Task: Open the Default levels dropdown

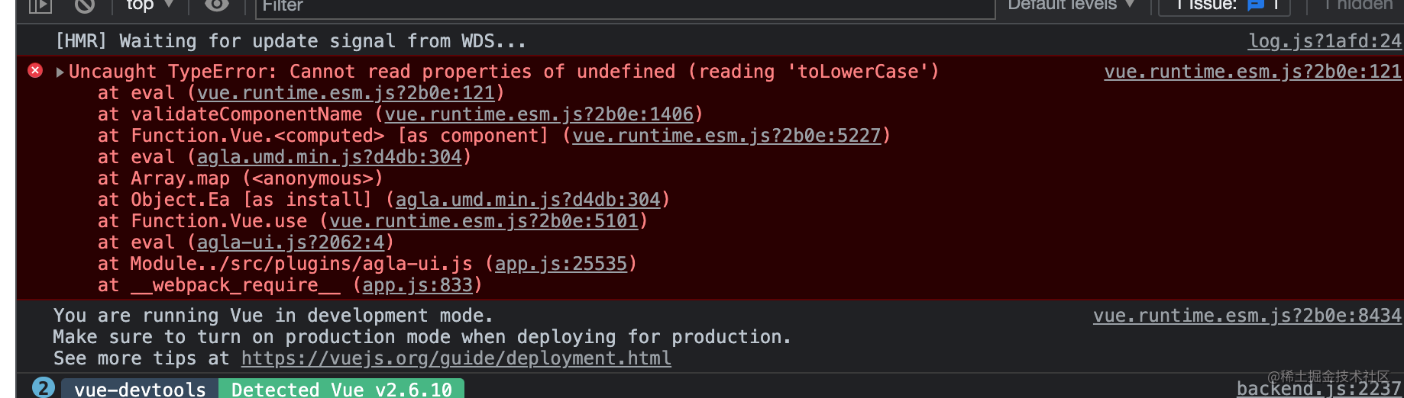Action: 1071,5
